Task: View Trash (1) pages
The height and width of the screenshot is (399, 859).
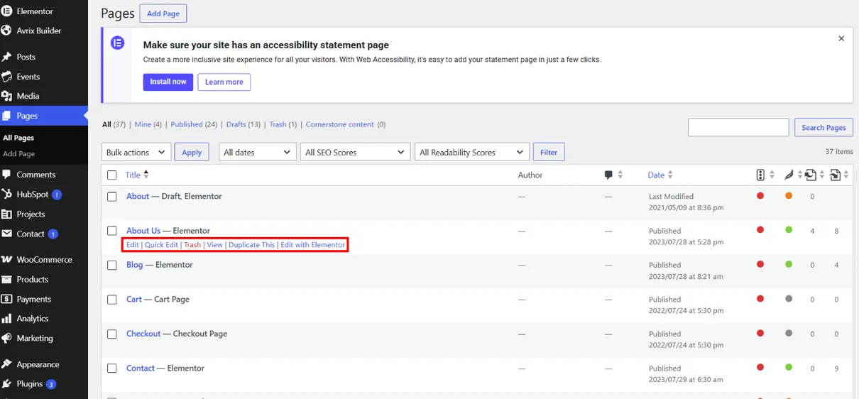Action: (x=283, y=124)
